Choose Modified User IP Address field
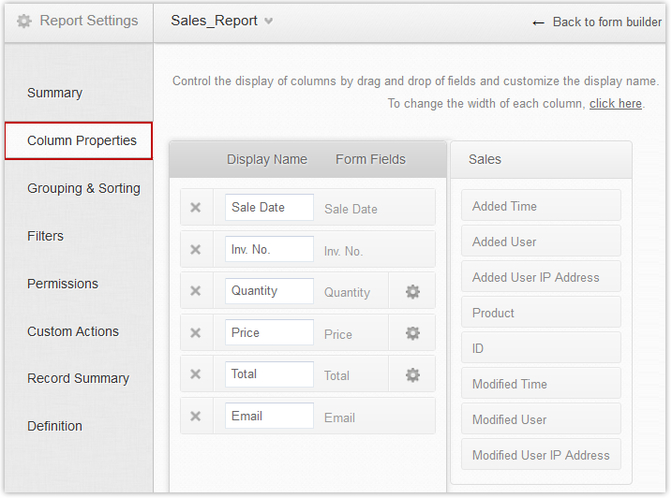The width and height of the screenshot is (672, 498). click(x=541, y=455)
